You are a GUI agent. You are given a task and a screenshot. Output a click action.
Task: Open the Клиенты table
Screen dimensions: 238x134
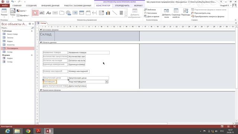[x=11, y=45]
